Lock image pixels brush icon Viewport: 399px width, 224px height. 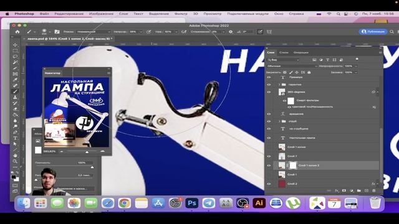point(291,72)
